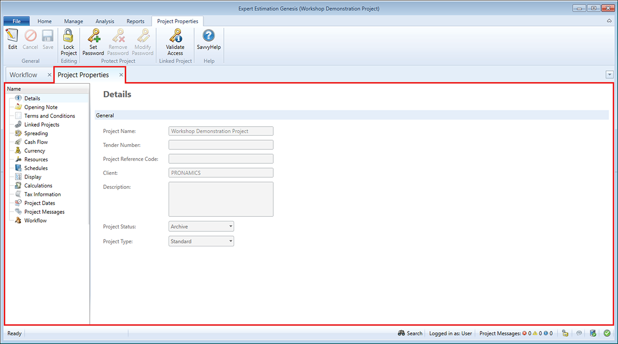
Task: Switch to the Workflow document tab
Action: [23, 75]
